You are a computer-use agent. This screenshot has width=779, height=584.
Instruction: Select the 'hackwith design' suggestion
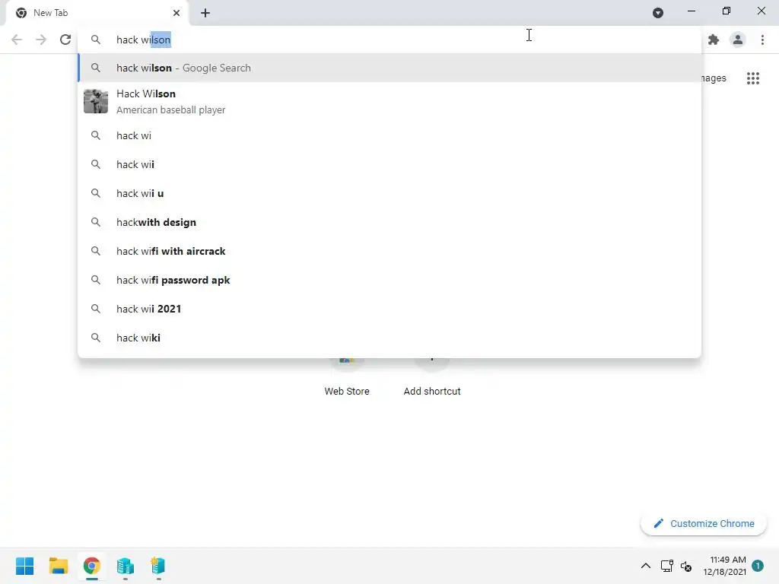389,222
